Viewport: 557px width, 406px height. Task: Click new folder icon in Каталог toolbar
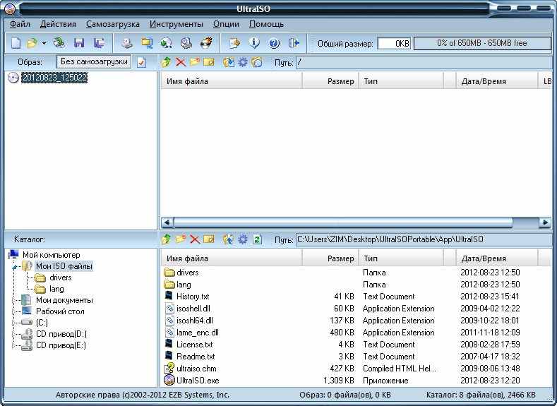181,239
